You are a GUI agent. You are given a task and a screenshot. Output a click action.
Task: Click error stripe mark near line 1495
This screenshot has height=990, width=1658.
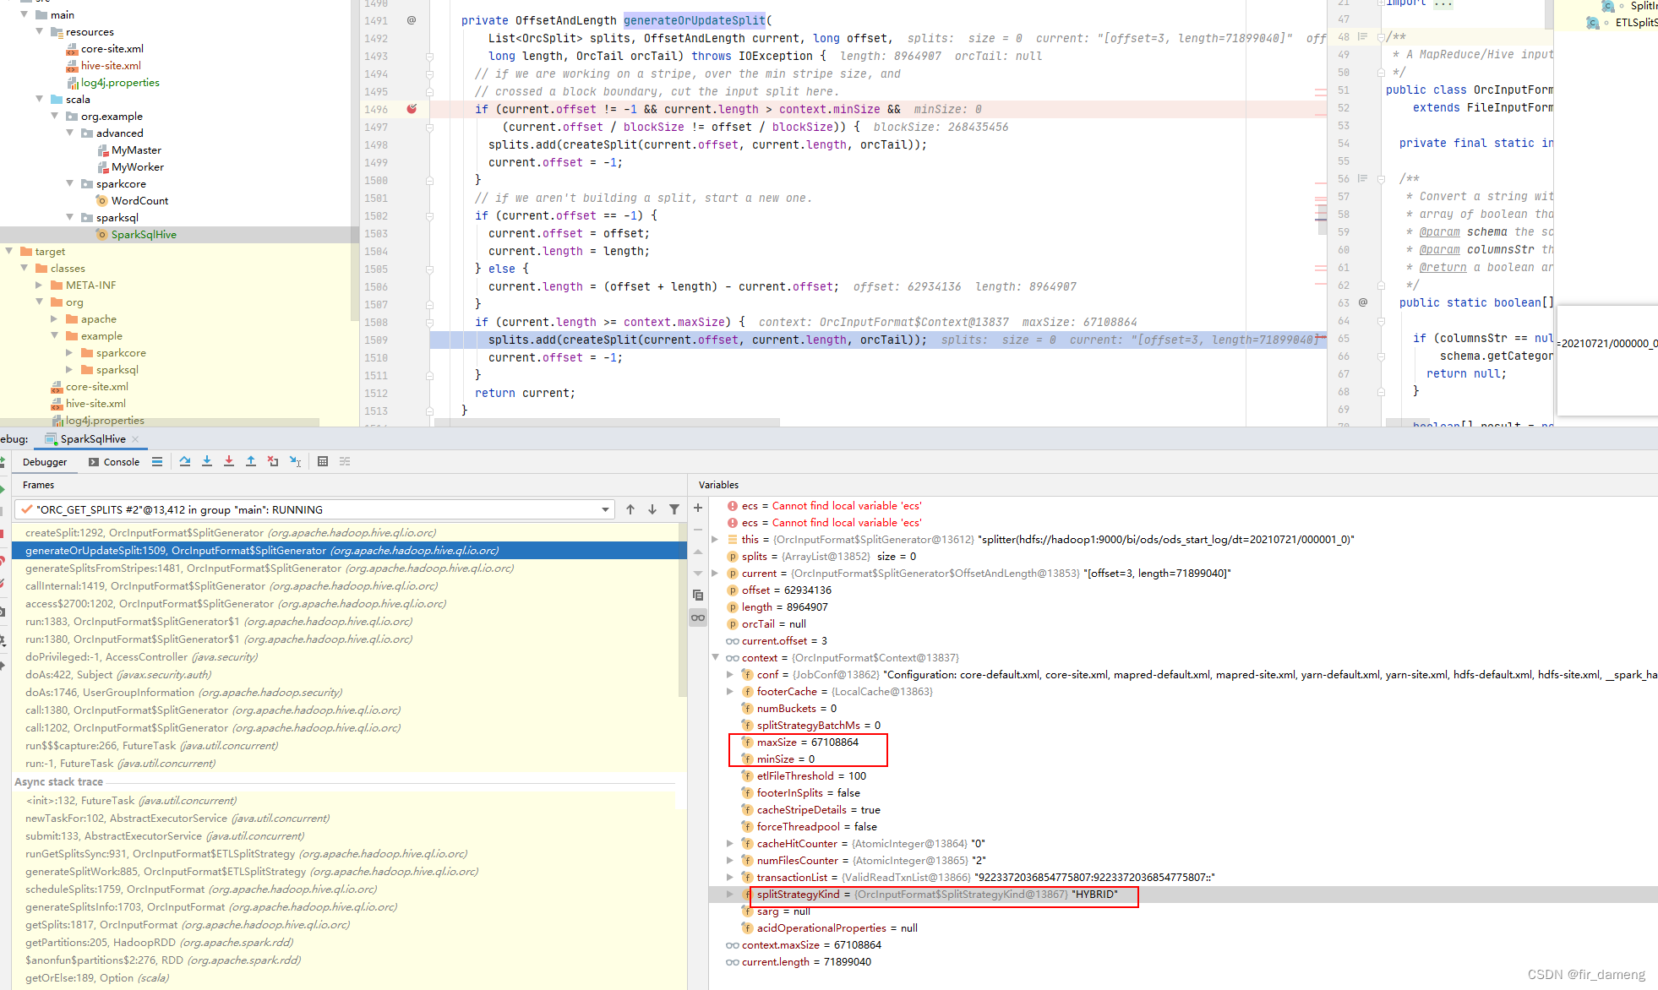click(x=1320, y=91)
